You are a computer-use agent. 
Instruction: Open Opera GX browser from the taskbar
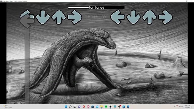click(88, 106)
